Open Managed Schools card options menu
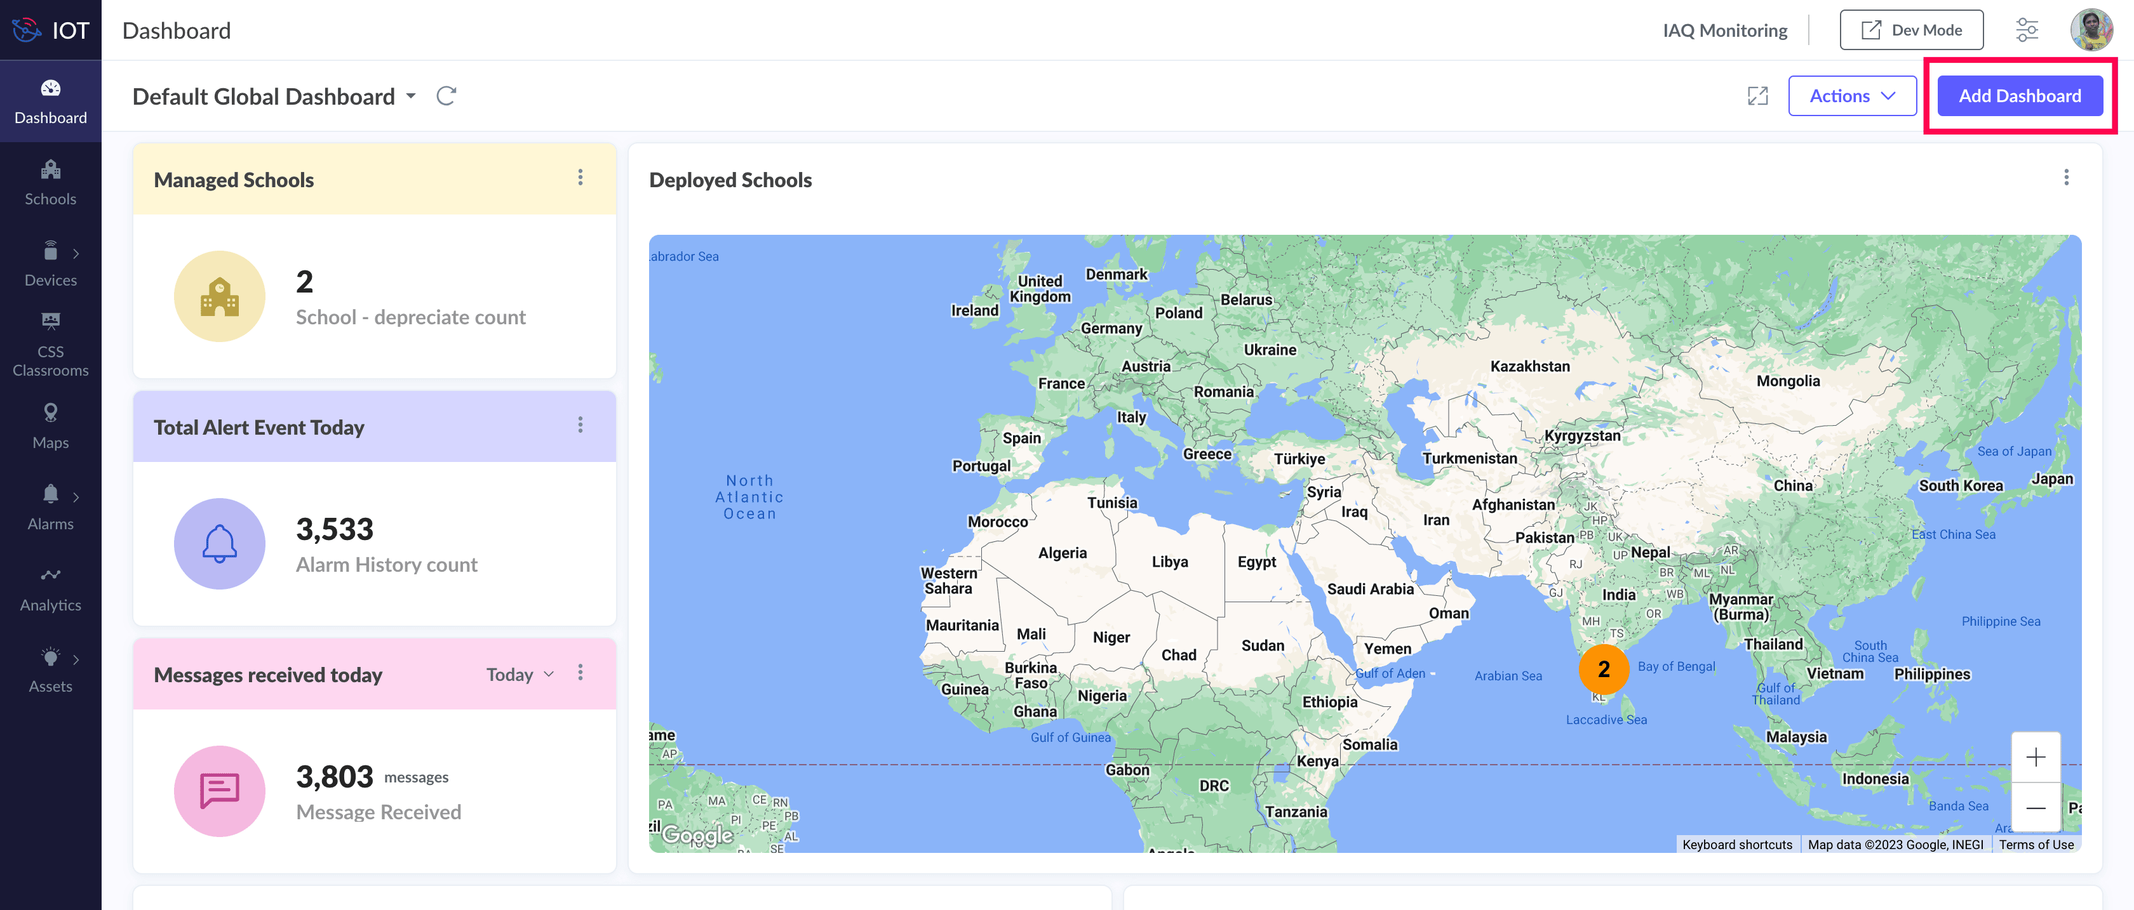This screenshot has width=2134, height=910. pos(580,177)
